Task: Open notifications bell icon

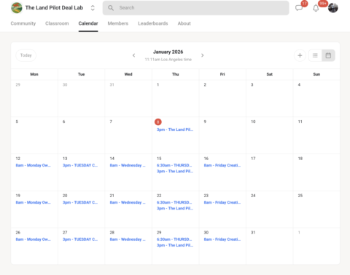Action: point(316,8)
